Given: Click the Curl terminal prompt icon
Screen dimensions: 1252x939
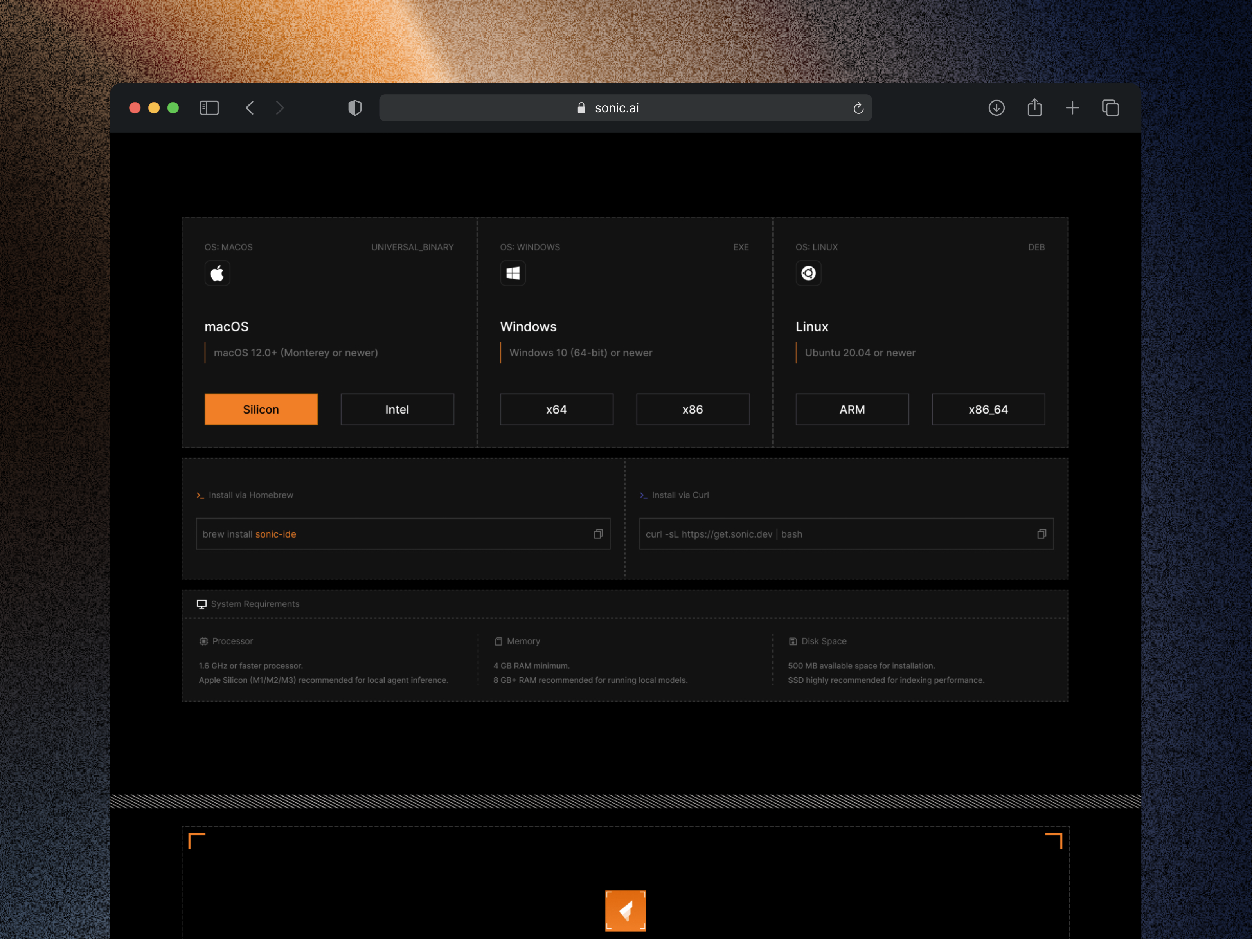Looking at the screenshot, I should pyautogui.click(x=643, y=495).
